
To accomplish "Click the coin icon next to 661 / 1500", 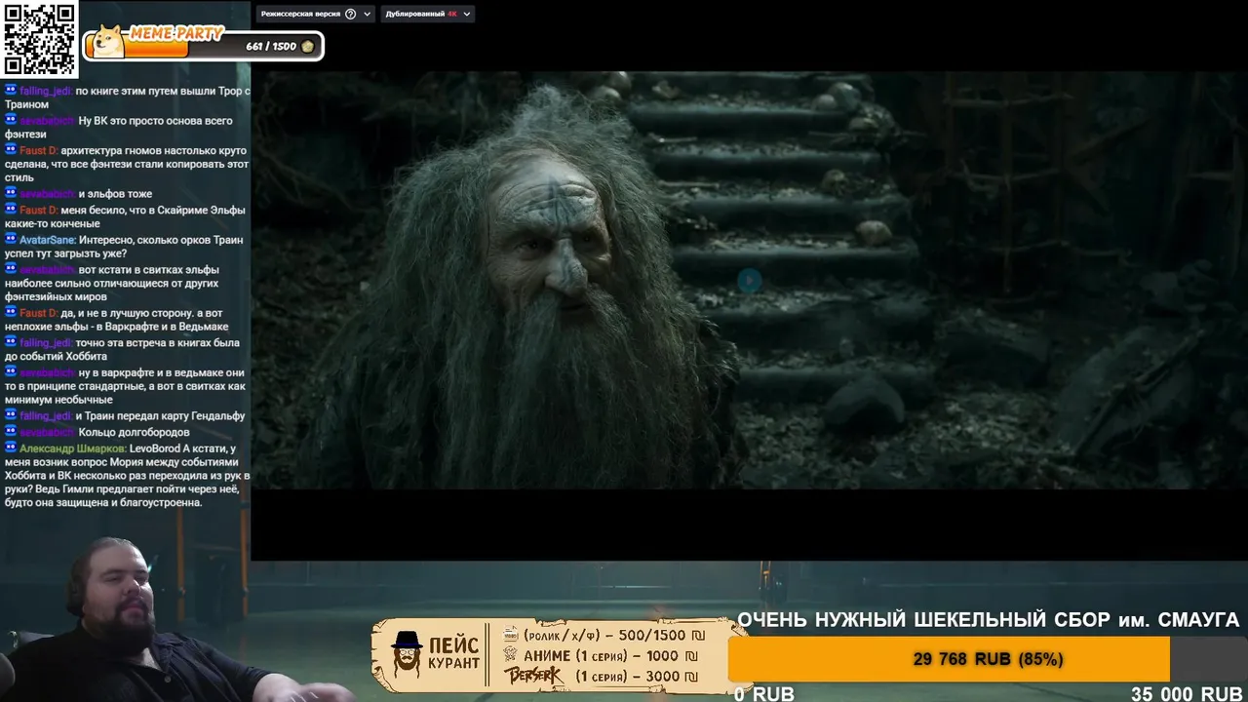I will click(x=308, y=47).
